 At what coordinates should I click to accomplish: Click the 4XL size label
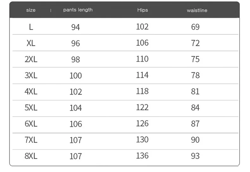31,91
